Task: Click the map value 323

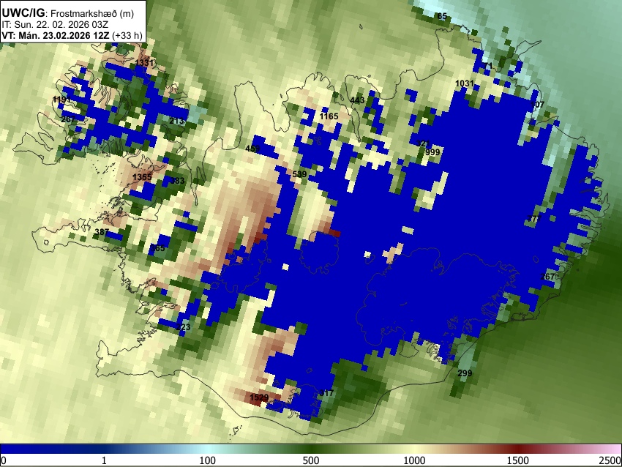Action: (183, 327)
